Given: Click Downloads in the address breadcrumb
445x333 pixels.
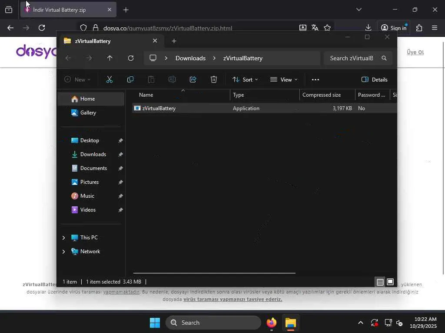Looking at the screenshot, I should click(x=190, y=58).
